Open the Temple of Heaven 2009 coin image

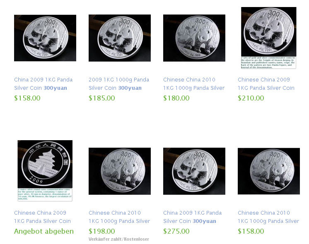pyautogui.click(x=45, y=171)
